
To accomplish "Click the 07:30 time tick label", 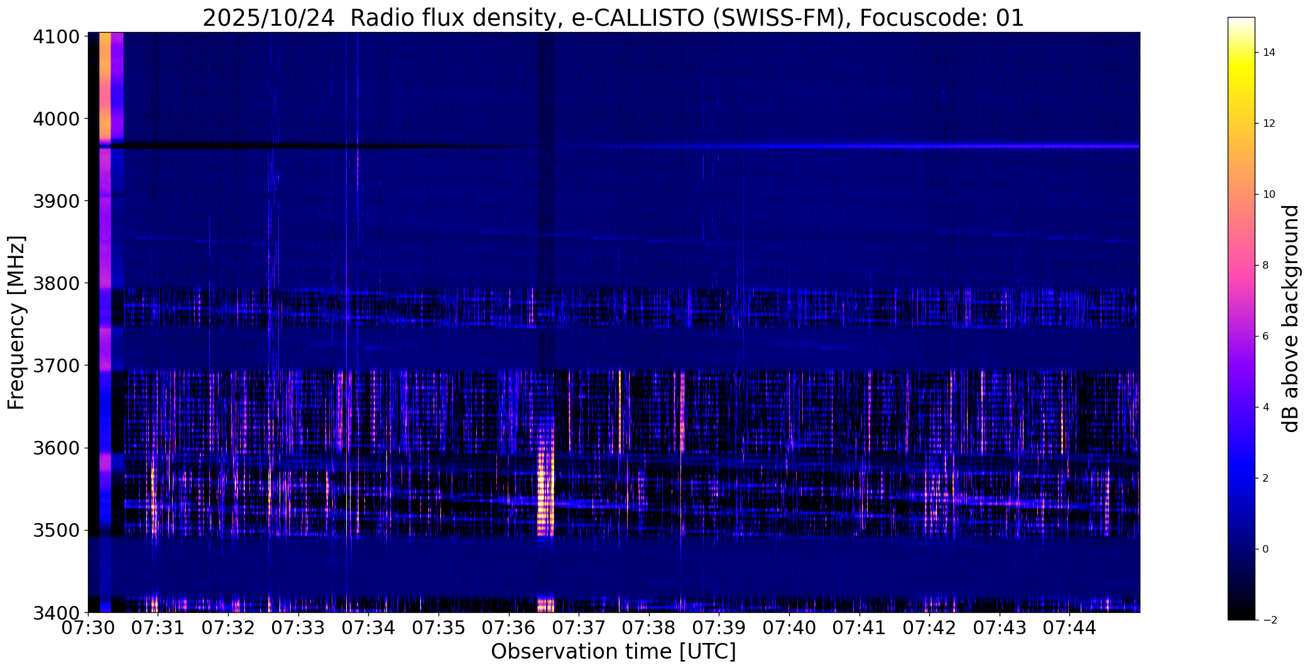I will point(88,628).
